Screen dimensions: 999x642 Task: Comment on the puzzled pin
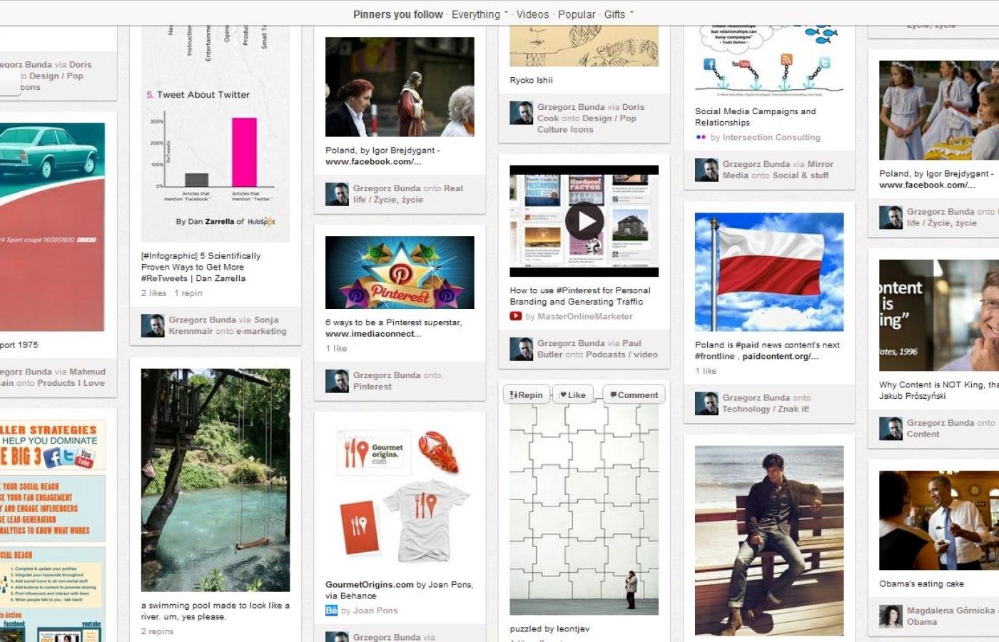[634, 394]
